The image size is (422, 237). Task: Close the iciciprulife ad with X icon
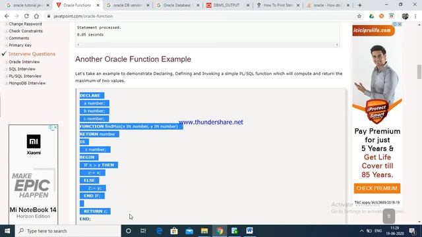click(400, 24)
